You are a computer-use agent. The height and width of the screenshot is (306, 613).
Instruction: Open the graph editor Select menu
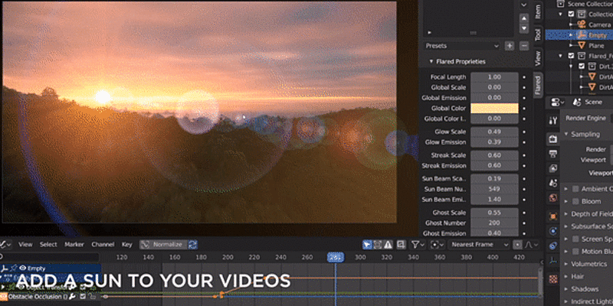click(48, 245)
